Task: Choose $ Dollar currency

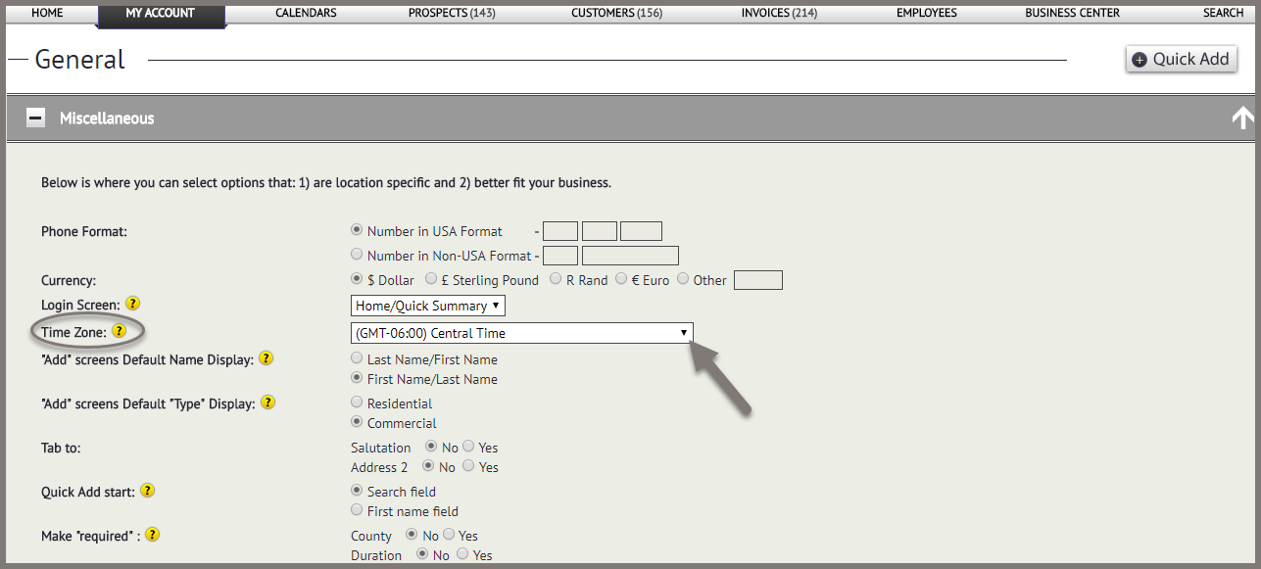Action: click(357, 279)
